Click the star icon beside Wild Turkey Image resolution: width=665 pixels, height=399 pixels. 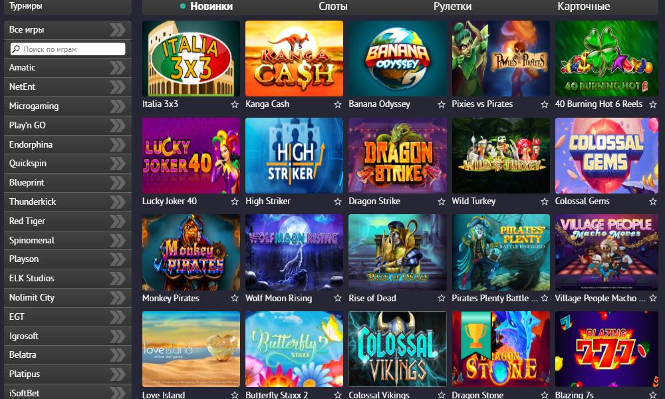tap(545, 201)
